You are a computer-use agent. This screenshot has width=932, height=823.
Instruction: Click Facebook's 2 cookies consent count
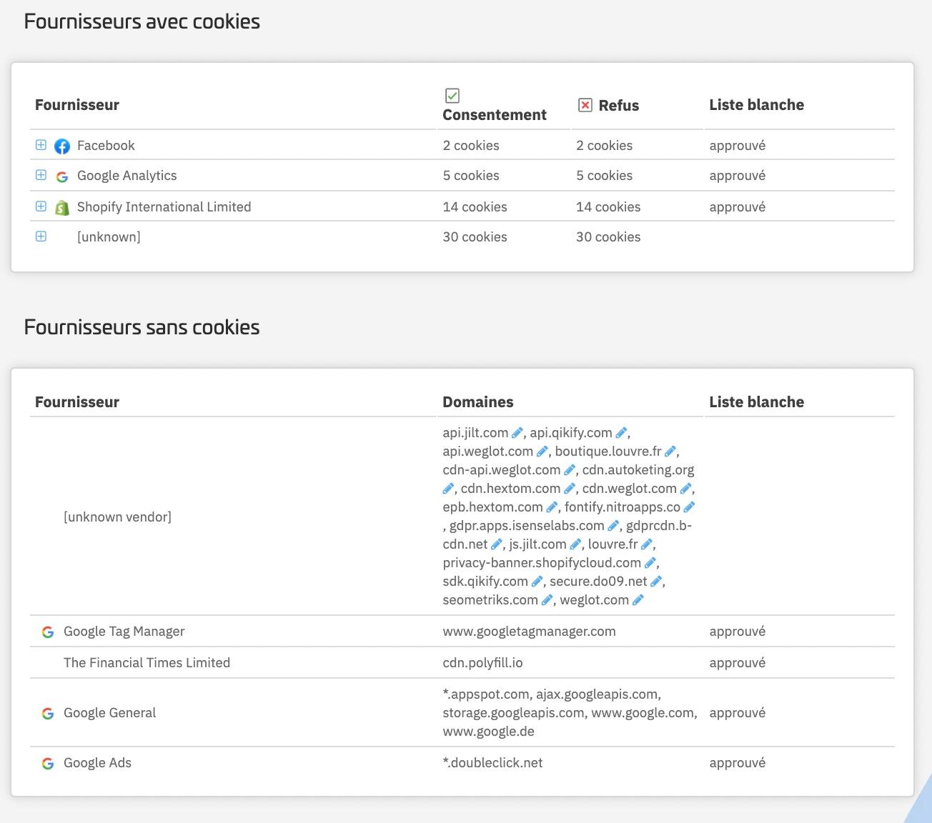coord(470,145)
